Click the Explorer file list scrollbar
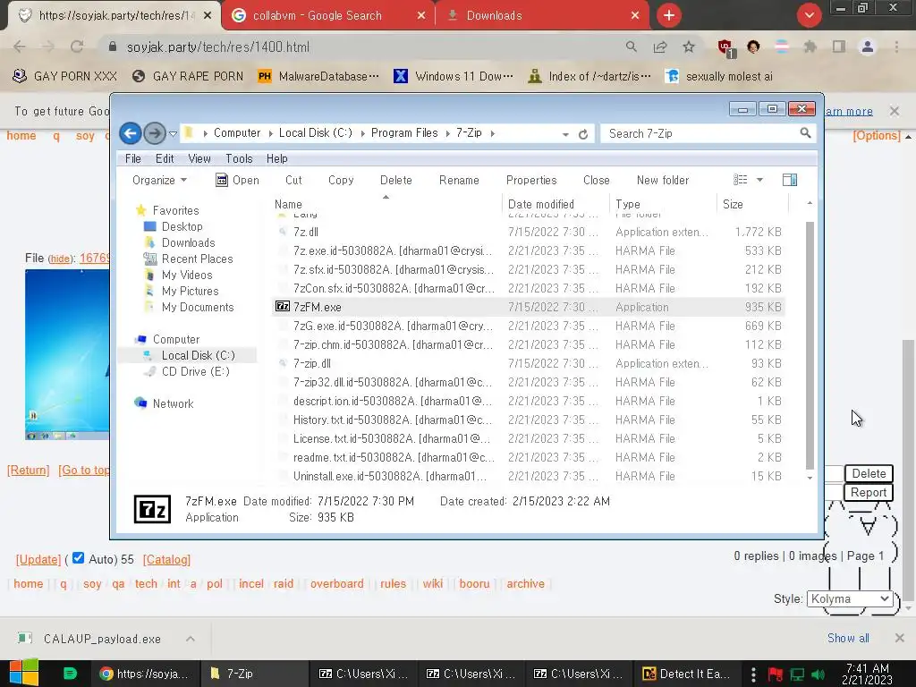The width and height of the screenshot is (916, 687). (810, 344)
